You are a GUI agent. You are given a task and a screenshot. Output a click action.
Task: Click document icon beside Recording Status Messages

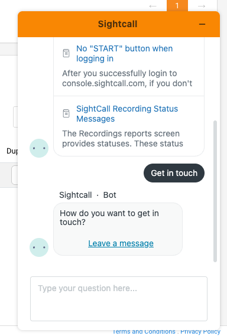[66, 113]
